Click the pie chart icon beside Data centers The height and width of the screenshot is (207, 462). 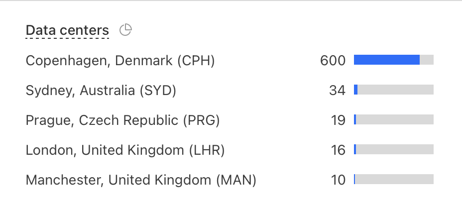click(x=126, y=30)
